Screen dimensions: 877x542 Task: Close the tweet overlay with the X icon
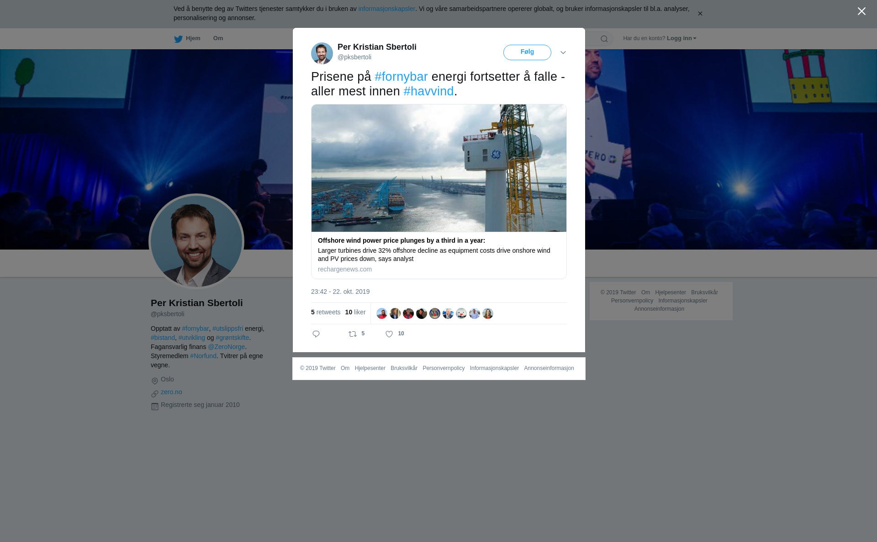(861, 11)
